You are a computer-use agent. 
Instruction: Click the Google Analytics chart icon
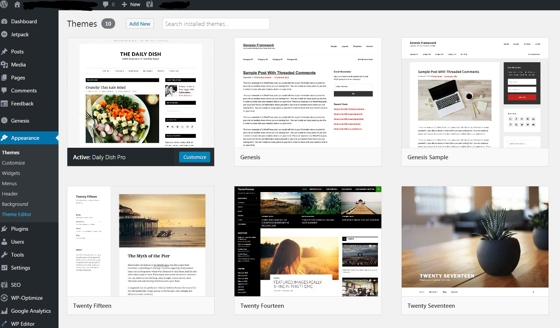coord(4,311)
